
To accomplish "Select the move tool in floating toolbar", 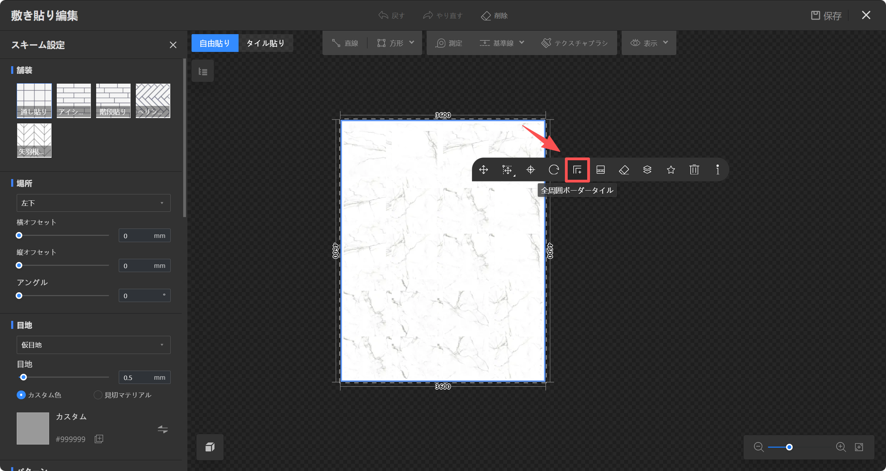I will pos(483,170).
